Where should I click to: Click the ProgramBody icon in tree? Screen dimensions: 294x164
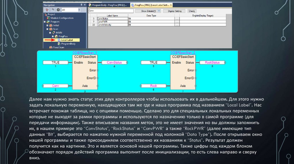[59, 44]
